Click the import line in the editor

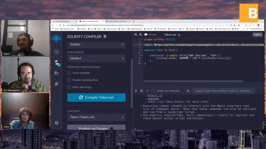click(204, 45)
